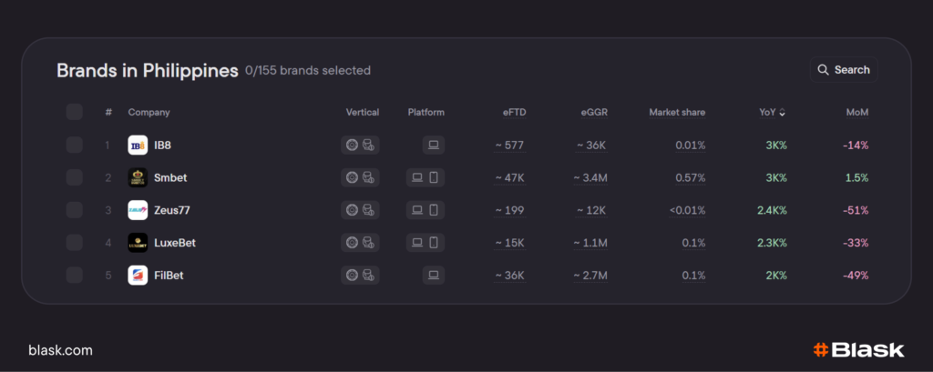Sort by the YoY column

pyautogui.click(x=772, y=113)
